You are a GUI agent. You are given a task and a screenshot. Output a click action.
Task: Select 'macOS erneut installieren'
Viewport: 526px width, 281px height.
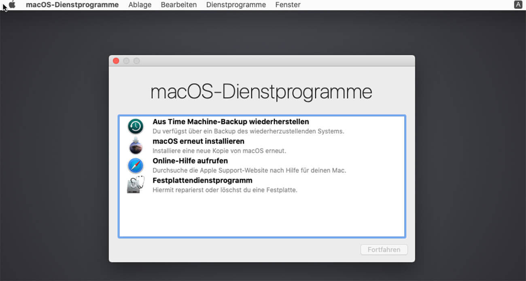(x=198, y=142)
